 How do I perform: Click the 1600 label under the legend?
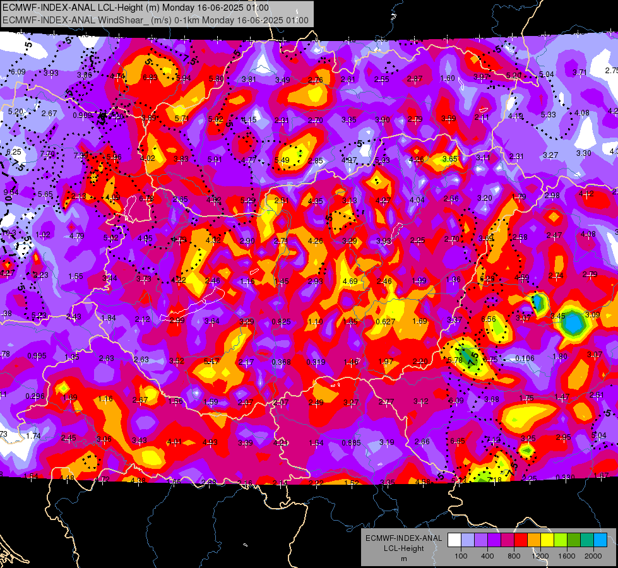[x=567, y=556]
